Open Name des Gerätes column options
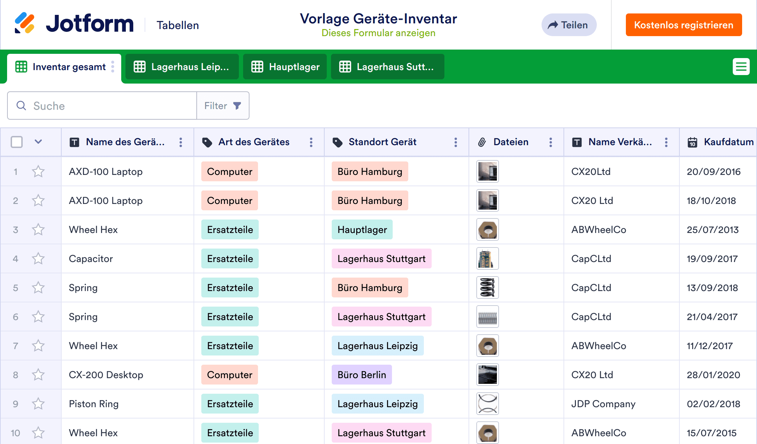This screenshot has width=757, height=444. coord(181,142)
